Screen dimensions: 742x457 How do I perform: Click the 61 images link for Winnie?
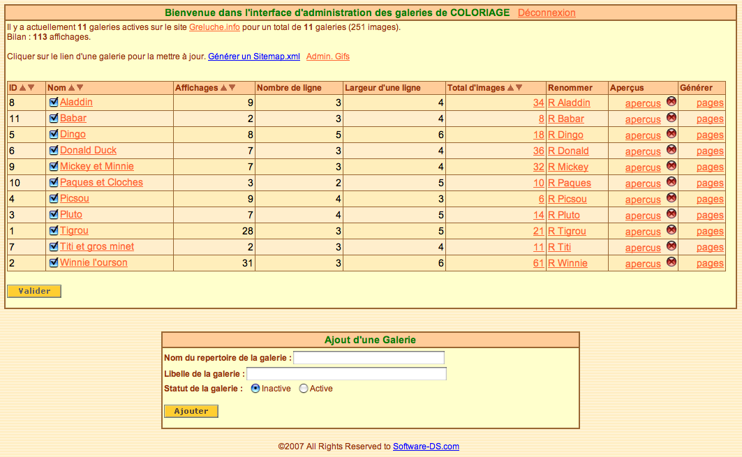538,263
